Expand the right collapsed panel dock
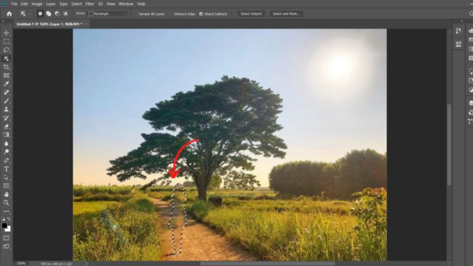 pos(462,21)
